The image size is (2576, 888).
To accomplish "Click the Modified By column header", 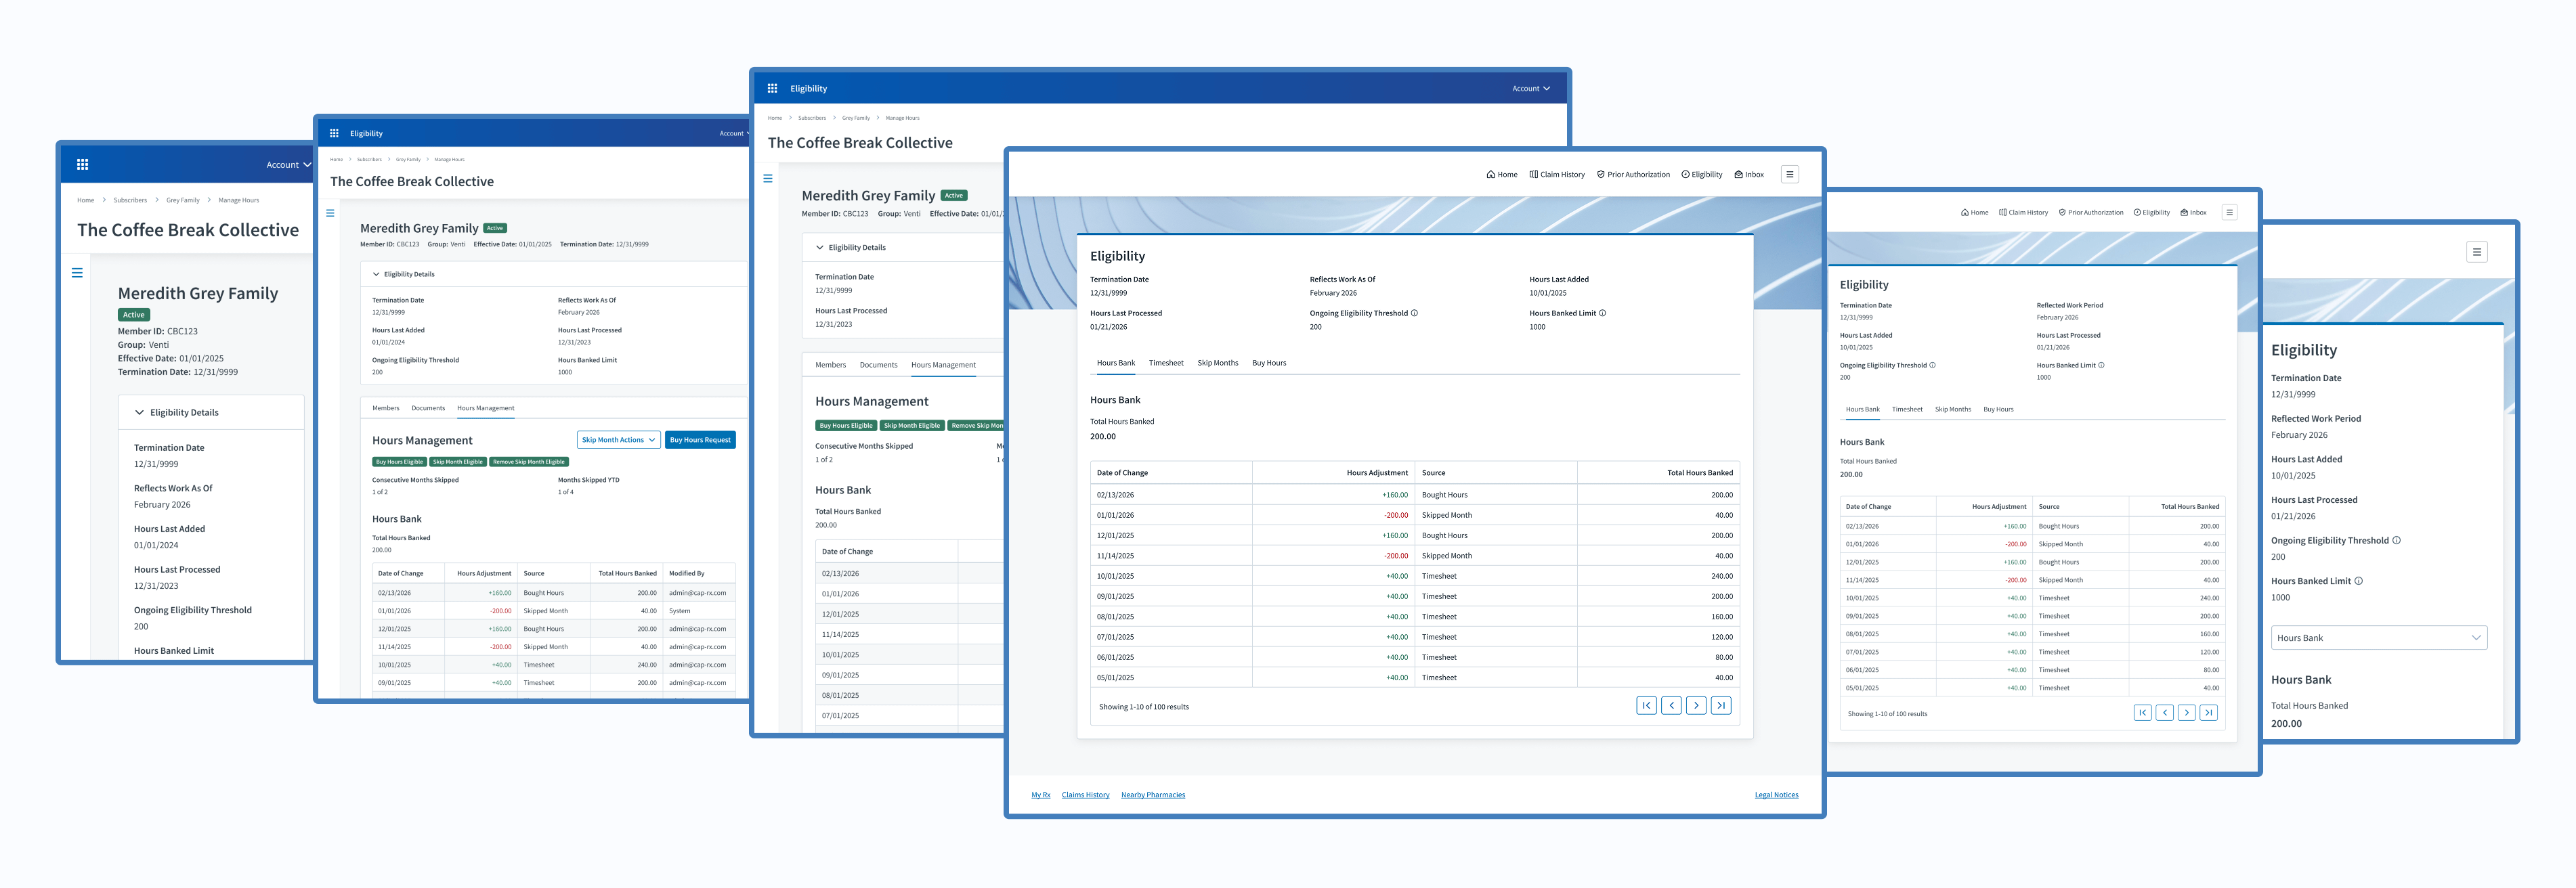I will [686, 574].
